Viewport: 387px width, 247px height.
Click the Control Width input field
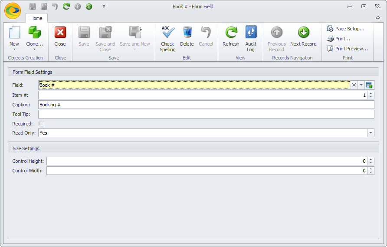point(207,171)
